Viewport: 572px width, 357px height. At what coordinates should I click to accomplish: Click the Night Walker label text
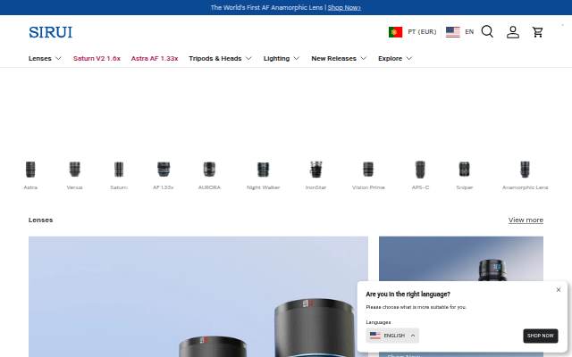(x=263, y=187)
